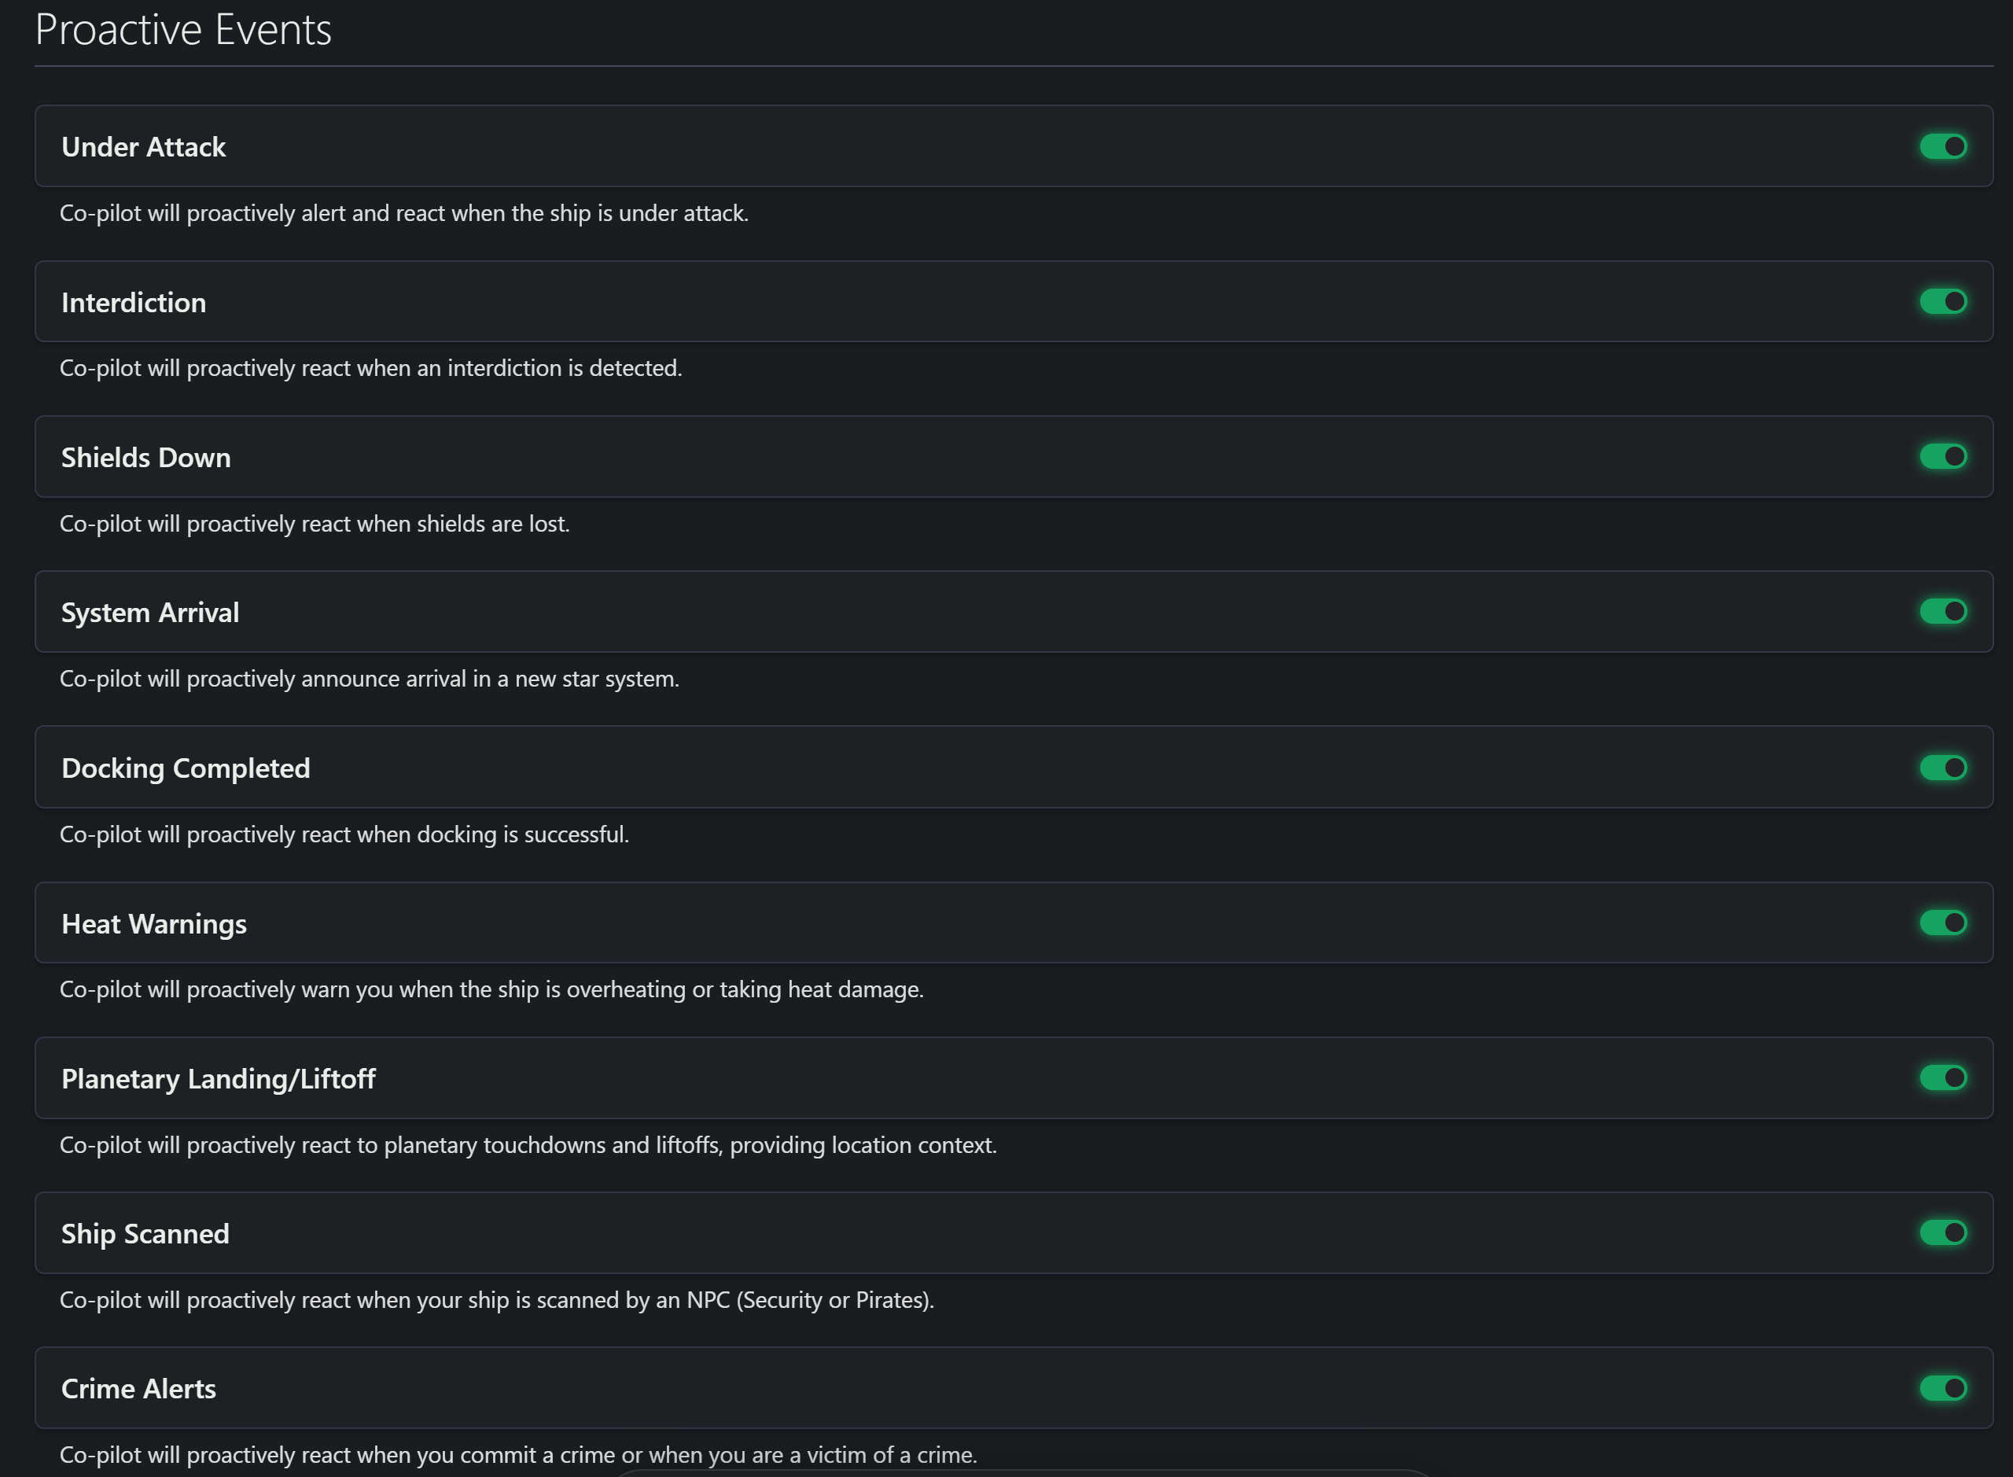Turn off the Interdiction switch

click(1943, 301)
